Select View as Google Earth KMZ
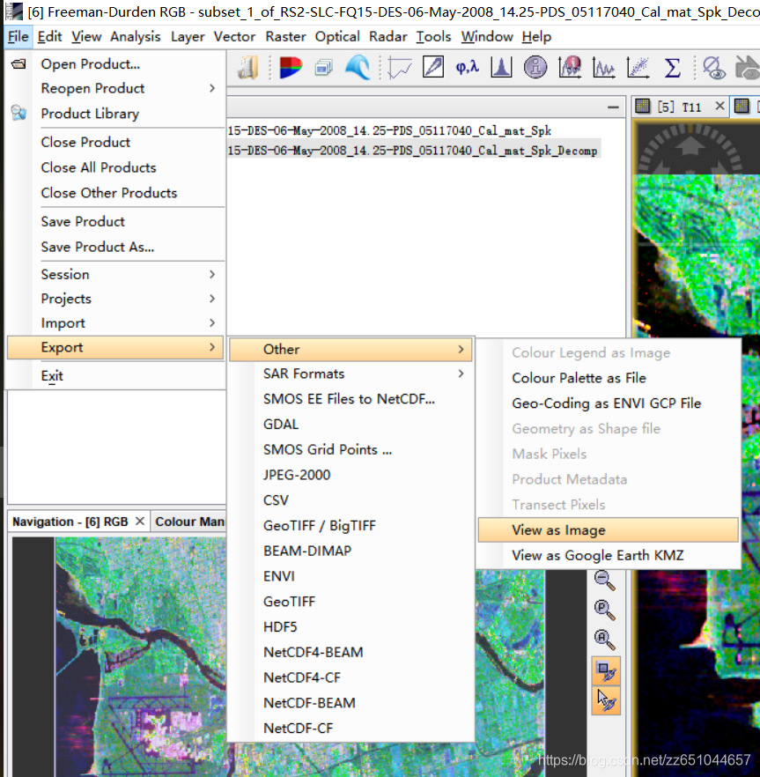 pos(608,556)
